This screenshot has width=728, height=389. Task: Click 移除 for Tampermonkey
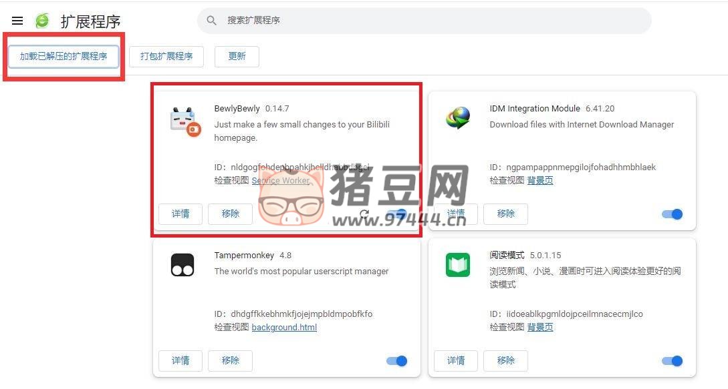(230, 361)
